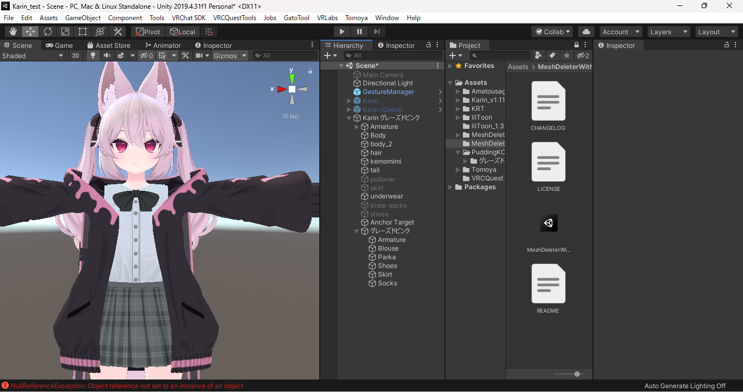Click the Pause button
The image size is (743, 392).
point(360,32)
